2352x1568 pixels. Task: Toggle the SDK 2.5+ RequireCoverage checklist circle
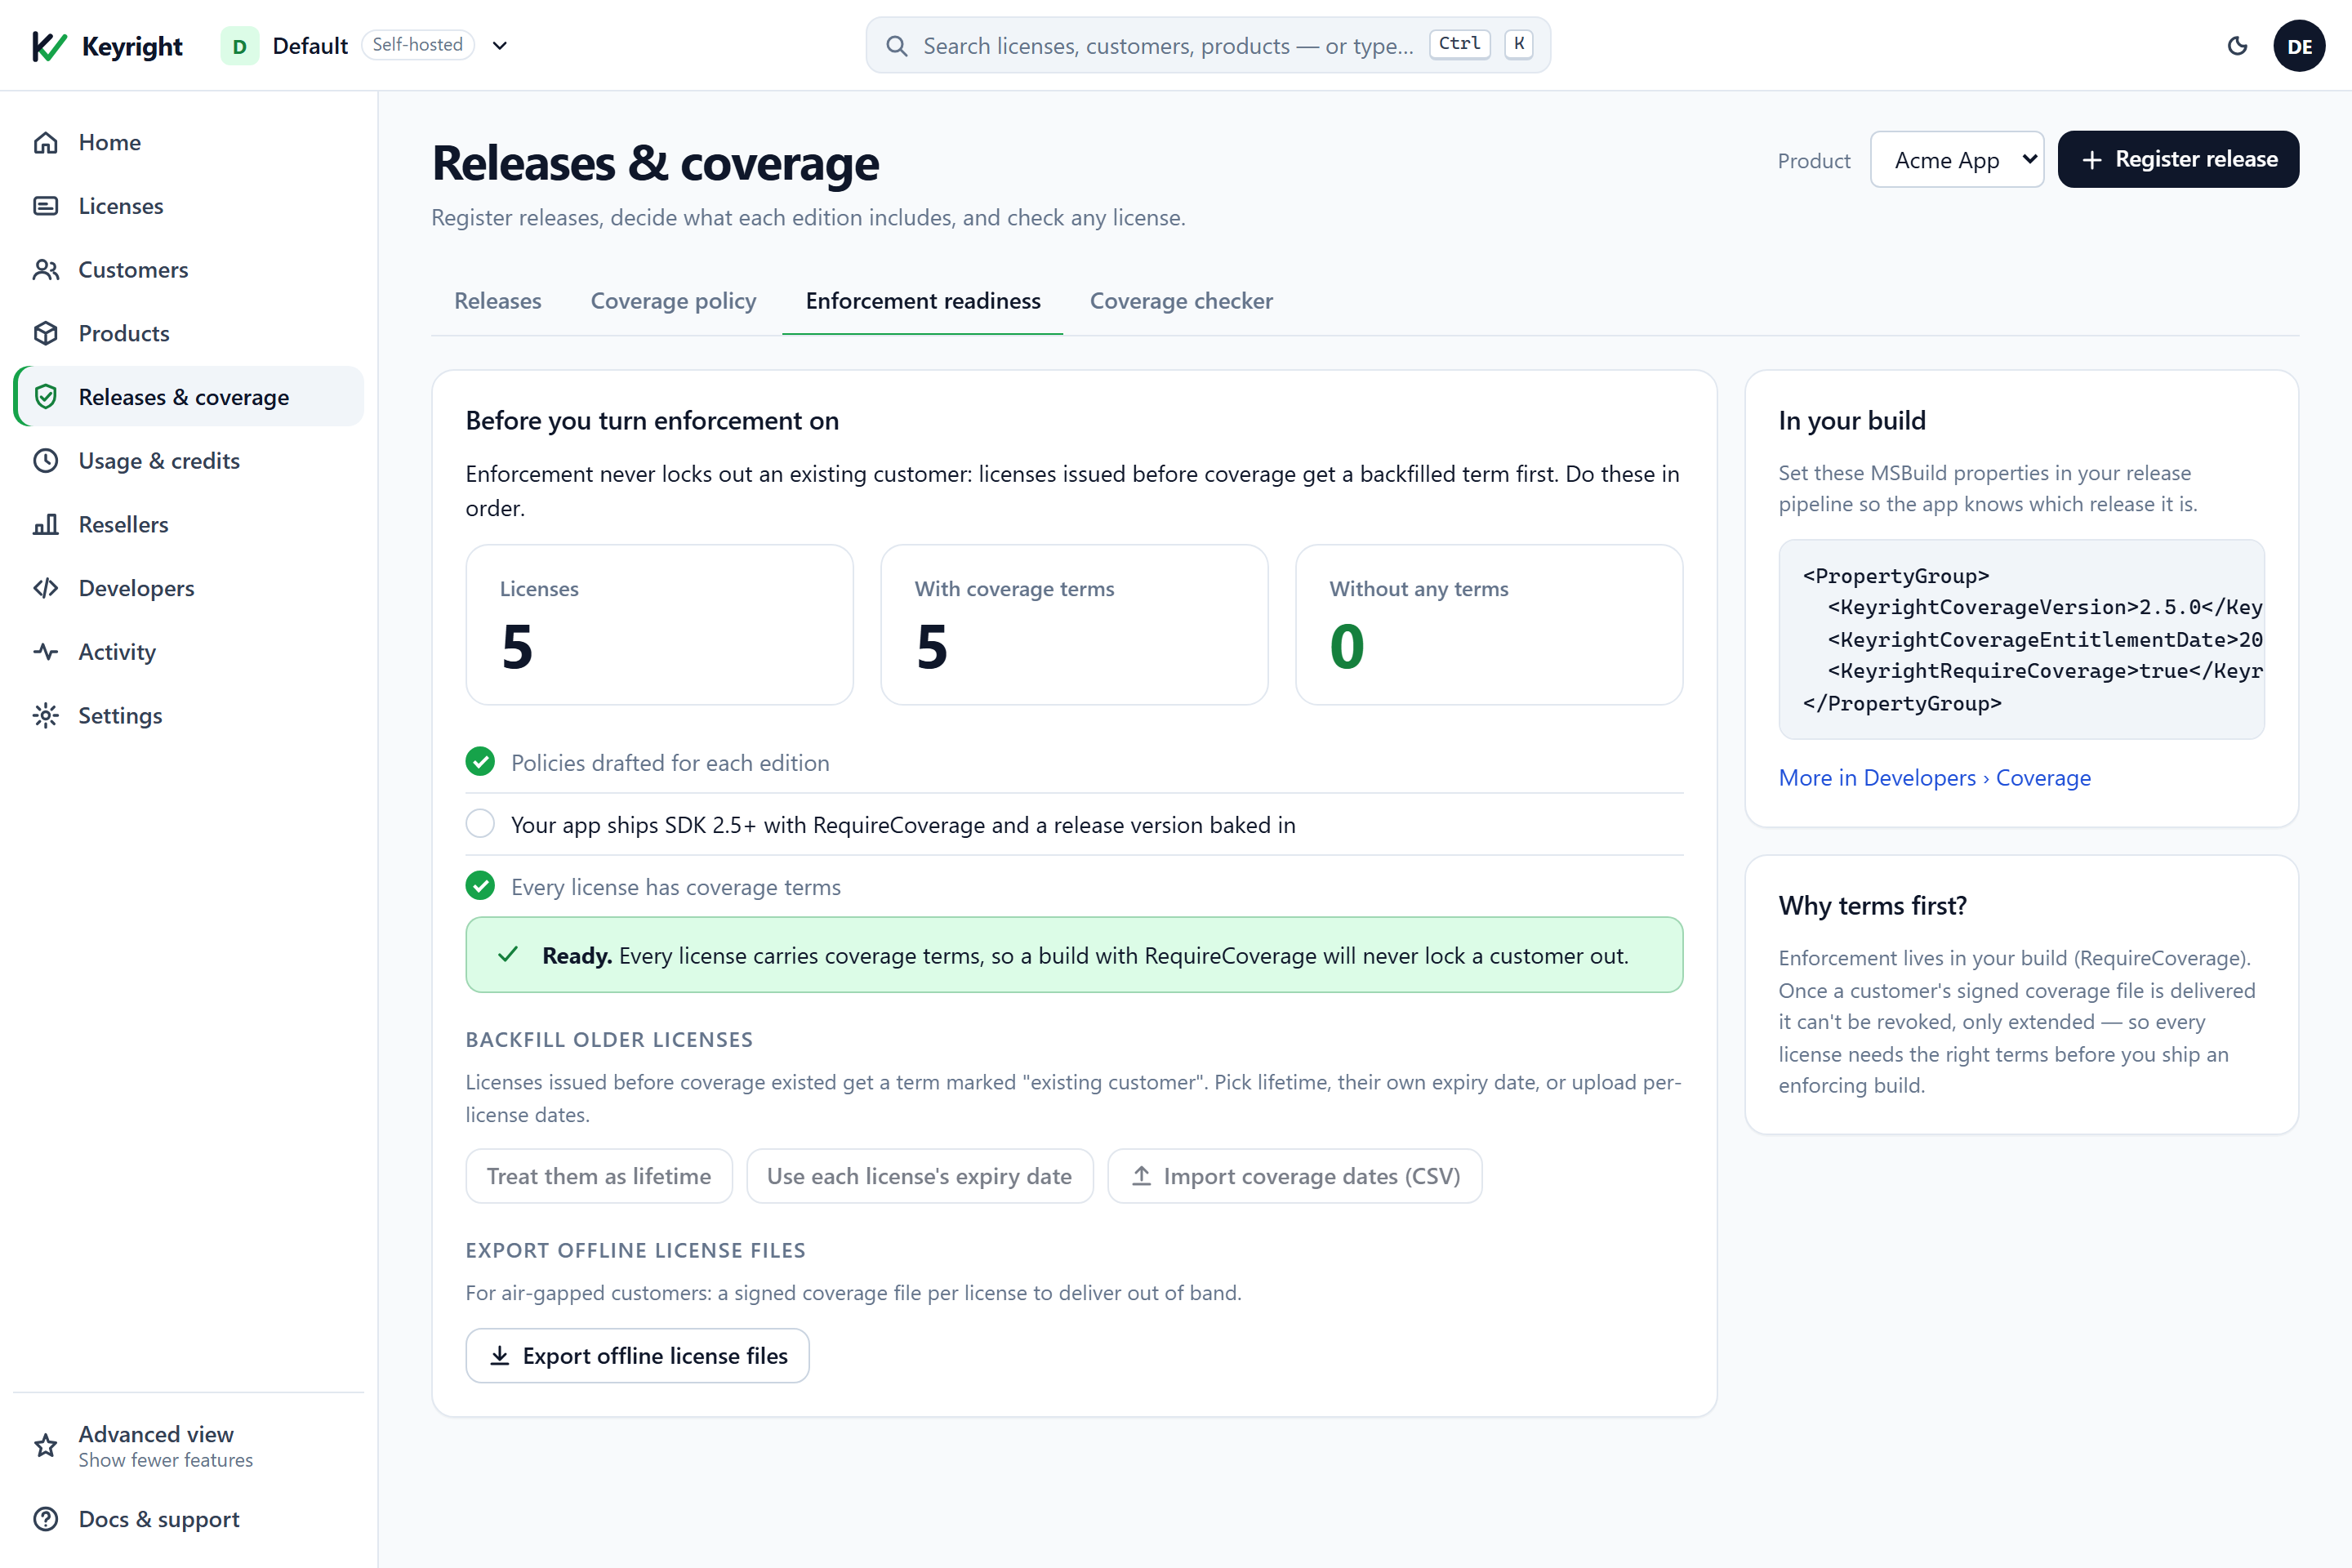pos(480,824)
